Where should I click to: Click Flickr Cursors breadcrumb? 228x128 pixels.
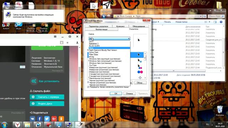pos(126,16)
